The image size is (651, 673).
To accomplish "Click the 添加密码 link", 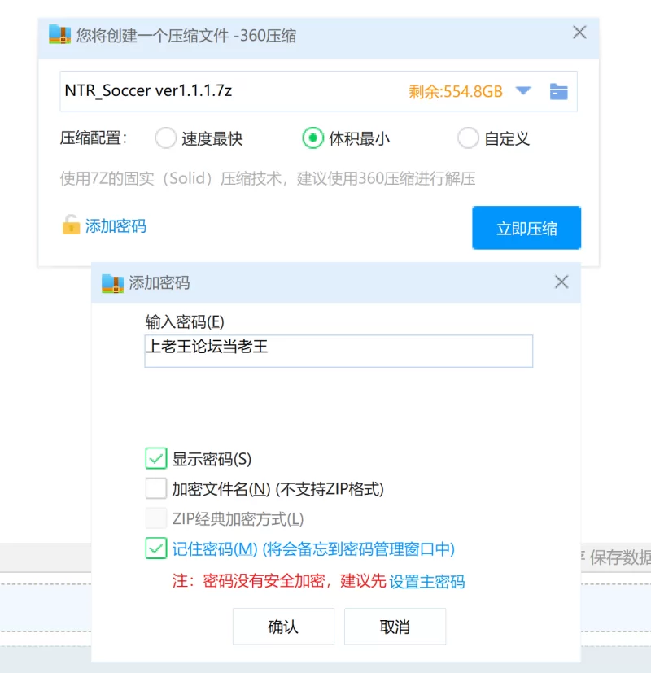I will [116, 226].
